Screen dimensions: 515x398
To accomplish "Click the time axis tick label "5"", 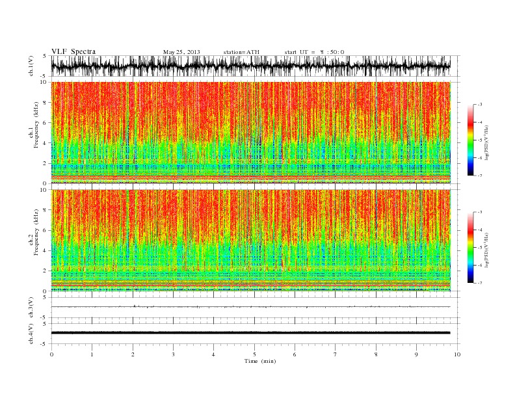I will pos(254,354).
